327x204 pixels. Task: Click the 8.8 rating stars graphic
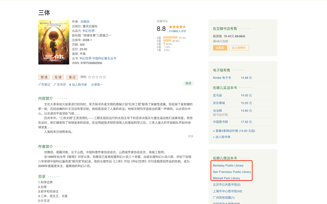(177, 27)
